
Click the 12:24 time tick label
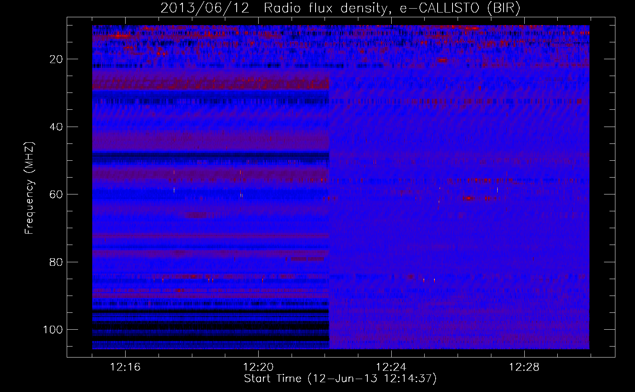[391, 367]
